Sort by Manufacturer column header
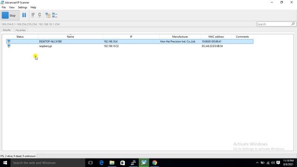Image resolution: width=297 pixels, height=167 pixels. (180, 37)
